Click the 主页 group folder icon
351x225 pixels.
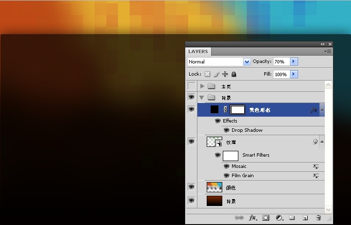point(211,86)
